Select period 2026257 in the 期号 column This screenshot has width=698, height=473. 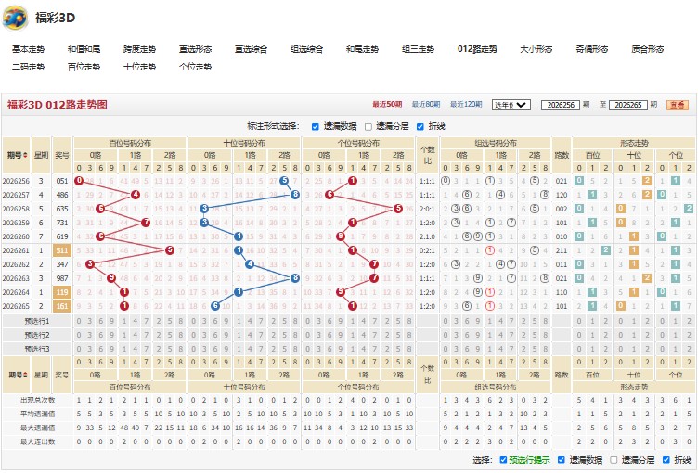[x=16, y=195]
